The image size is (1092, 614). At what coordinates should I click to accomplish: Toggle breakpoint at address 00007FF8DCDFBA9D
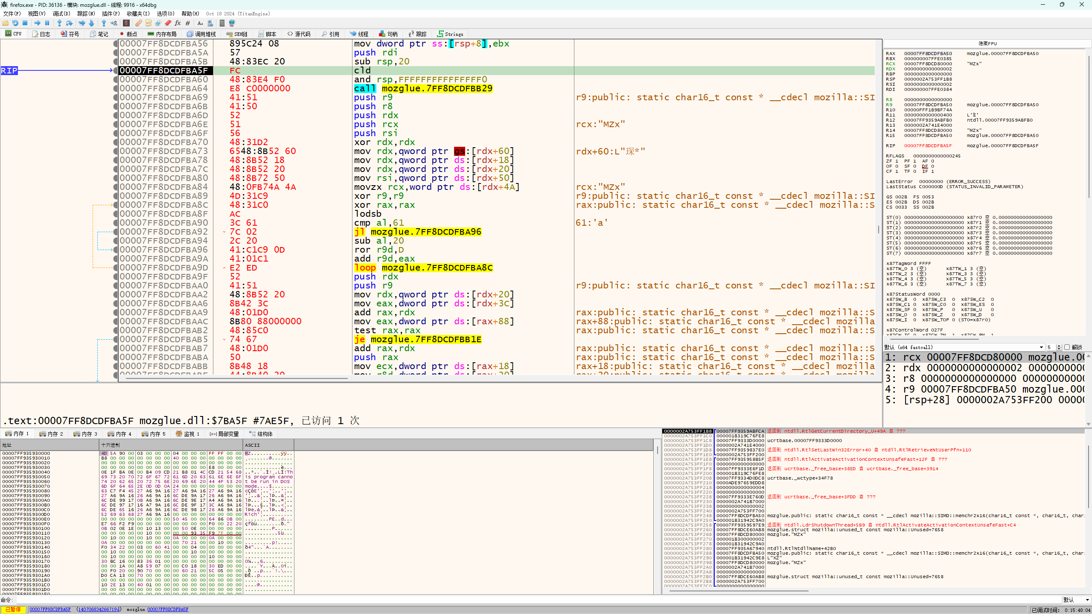pyautogui.click(x=116, y=268)
